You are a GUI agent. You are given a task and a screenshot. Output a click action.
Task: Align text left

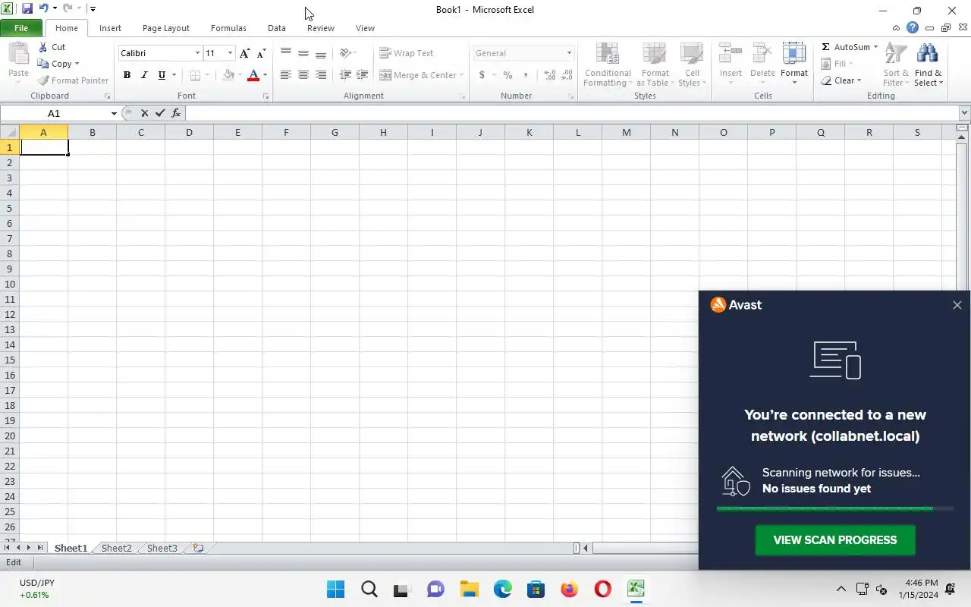point(286,75)
